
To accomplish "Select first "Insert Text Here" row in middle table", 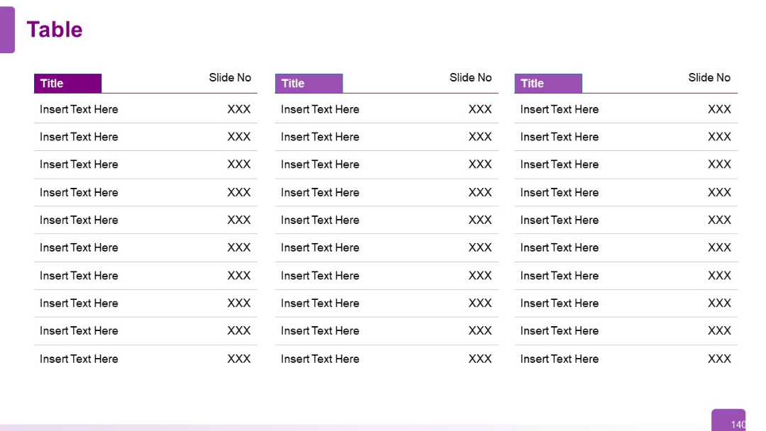I will click(x=320, y=109).
